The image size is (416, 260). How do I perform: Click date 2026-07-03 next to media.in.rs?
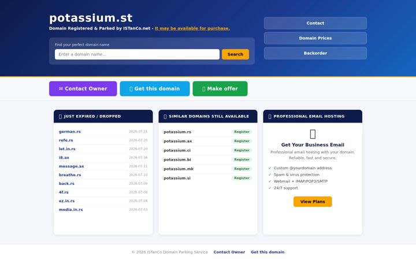coord(138,210)
